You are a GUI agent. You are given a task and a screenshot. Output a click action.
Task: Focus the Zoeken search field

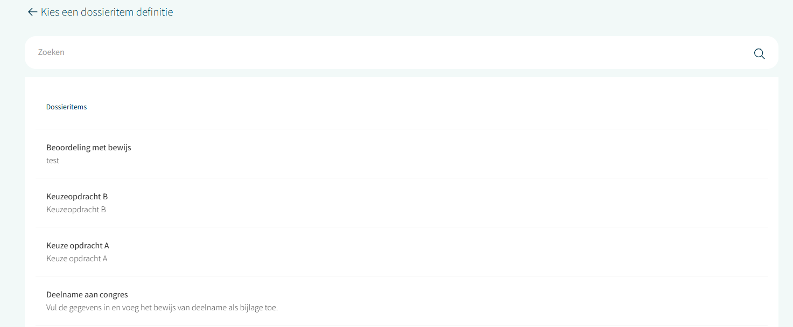(x=377, y=52)
